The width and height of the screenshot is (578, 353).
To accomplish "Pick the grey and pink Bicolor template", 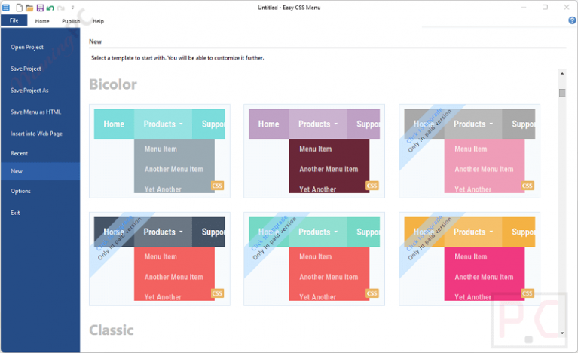I will coord(469,152).
